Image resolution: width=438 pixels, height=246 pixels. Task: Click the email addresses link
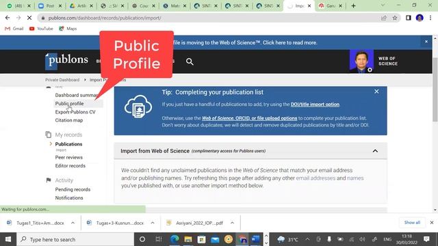click(x=315, y=178)
